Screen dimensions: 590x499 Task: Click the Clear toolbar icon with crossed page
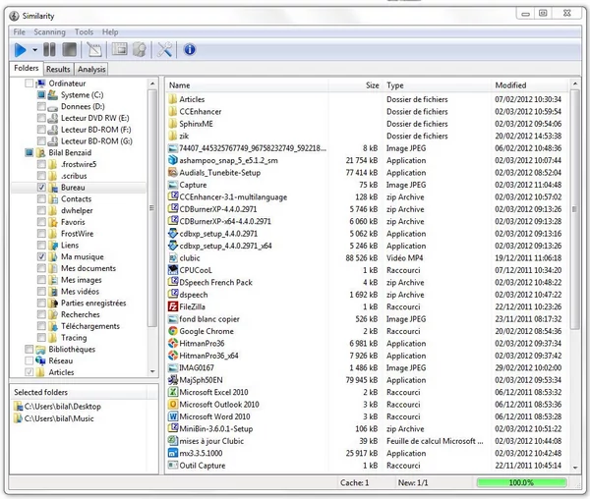94,49
